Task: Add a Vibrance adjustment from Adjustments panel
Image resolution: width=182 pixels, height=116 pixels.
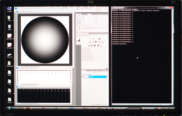Action: pos(87,42)
